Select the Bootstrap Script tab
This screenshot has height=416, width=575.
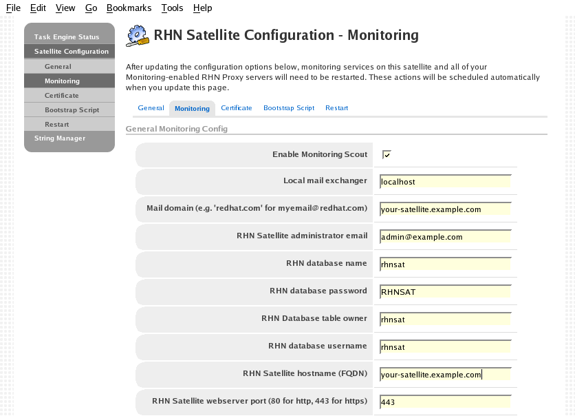[x=289, y=108]
